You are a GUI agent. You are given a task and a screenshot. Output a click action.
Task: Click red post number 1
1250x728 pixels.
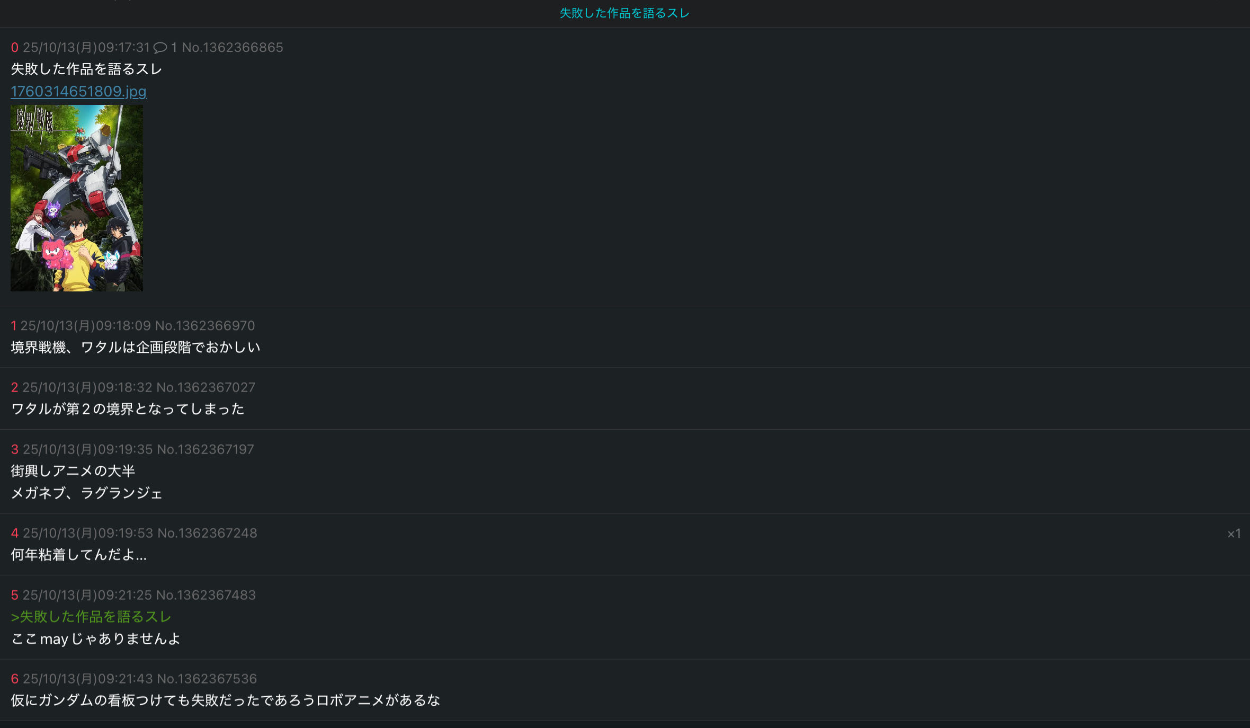(x=13, y=325)
